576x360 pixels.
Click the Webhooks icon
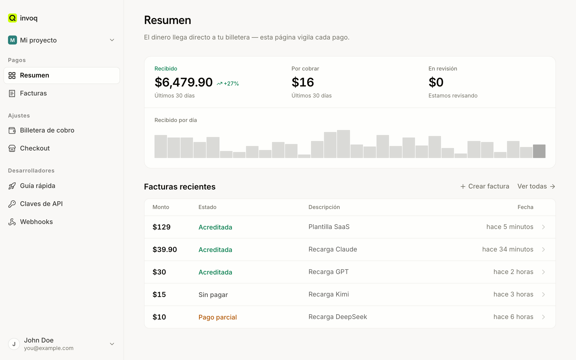pos(12,222)
